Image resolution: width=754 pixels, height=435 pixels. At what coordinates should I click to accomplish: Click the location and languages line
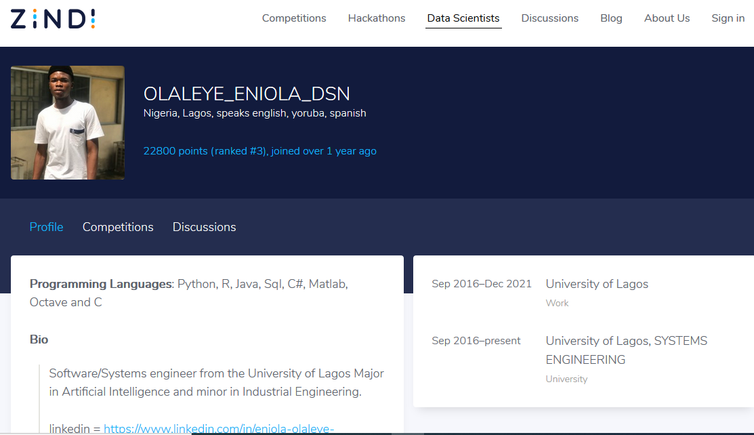click(x=255, y=113)
